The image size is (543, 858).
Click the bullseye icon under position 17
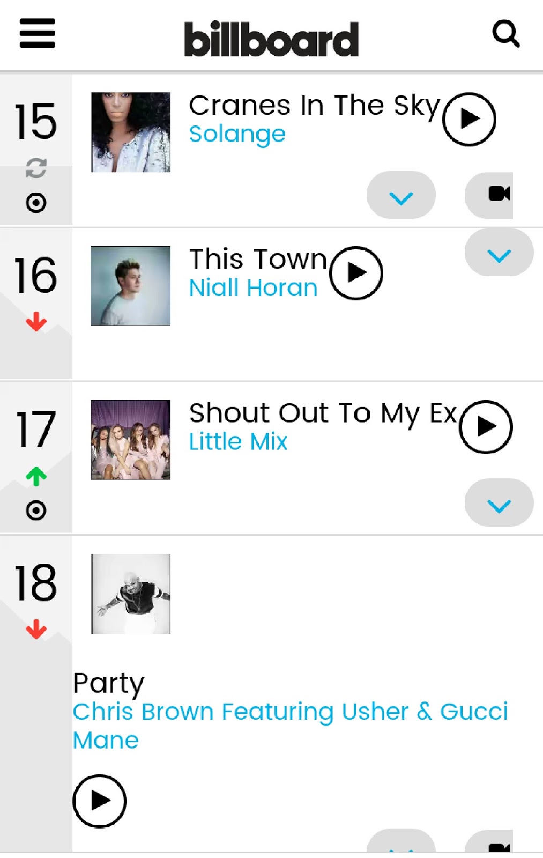[x=35, y=511]
